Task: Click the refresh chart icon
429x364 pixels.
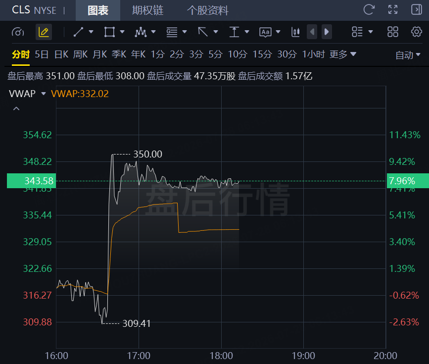Action: (369, 10)
